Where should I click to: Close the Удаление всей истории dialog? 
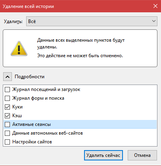155,6
